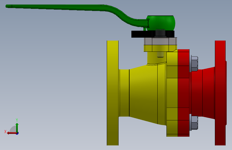Select the black stop plate under handle
The width and height of the screenshot is (232, 150).
click(153, 34)
